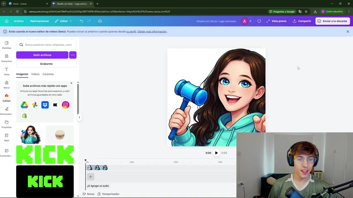Open Notas panel
The height and width of the screenshot is (198, 353).
[88, 194]
